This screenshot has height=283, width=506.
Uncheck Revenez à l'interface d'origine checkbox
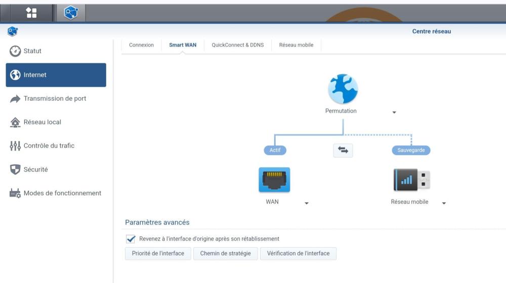pyautogui.click(x=131, y=239)
